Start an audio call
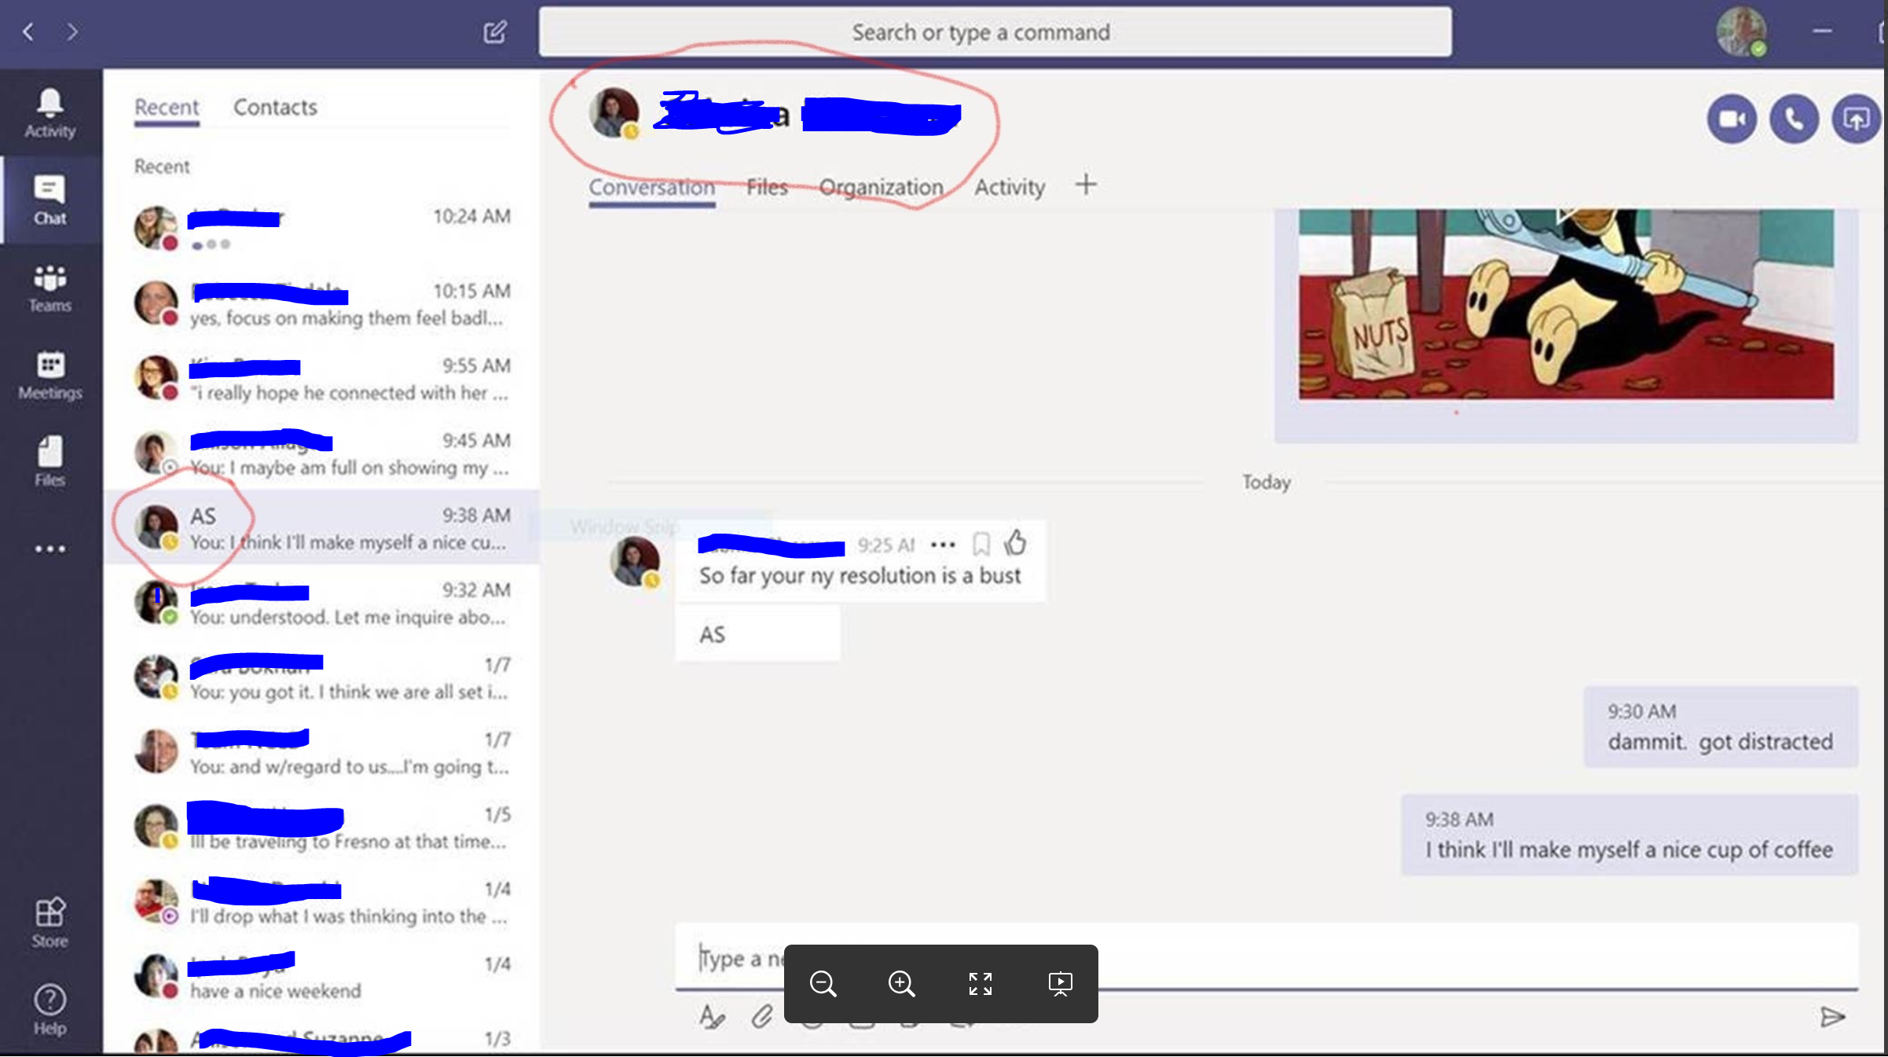This screenshot has width=1888, height=1057. click(x=1794, y=119)
